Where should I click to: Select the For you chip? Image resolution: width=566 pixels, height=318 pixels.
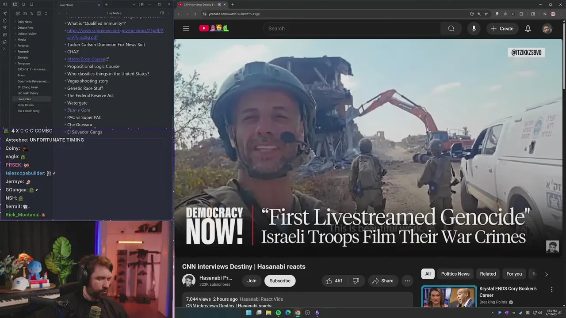[514, 274]
